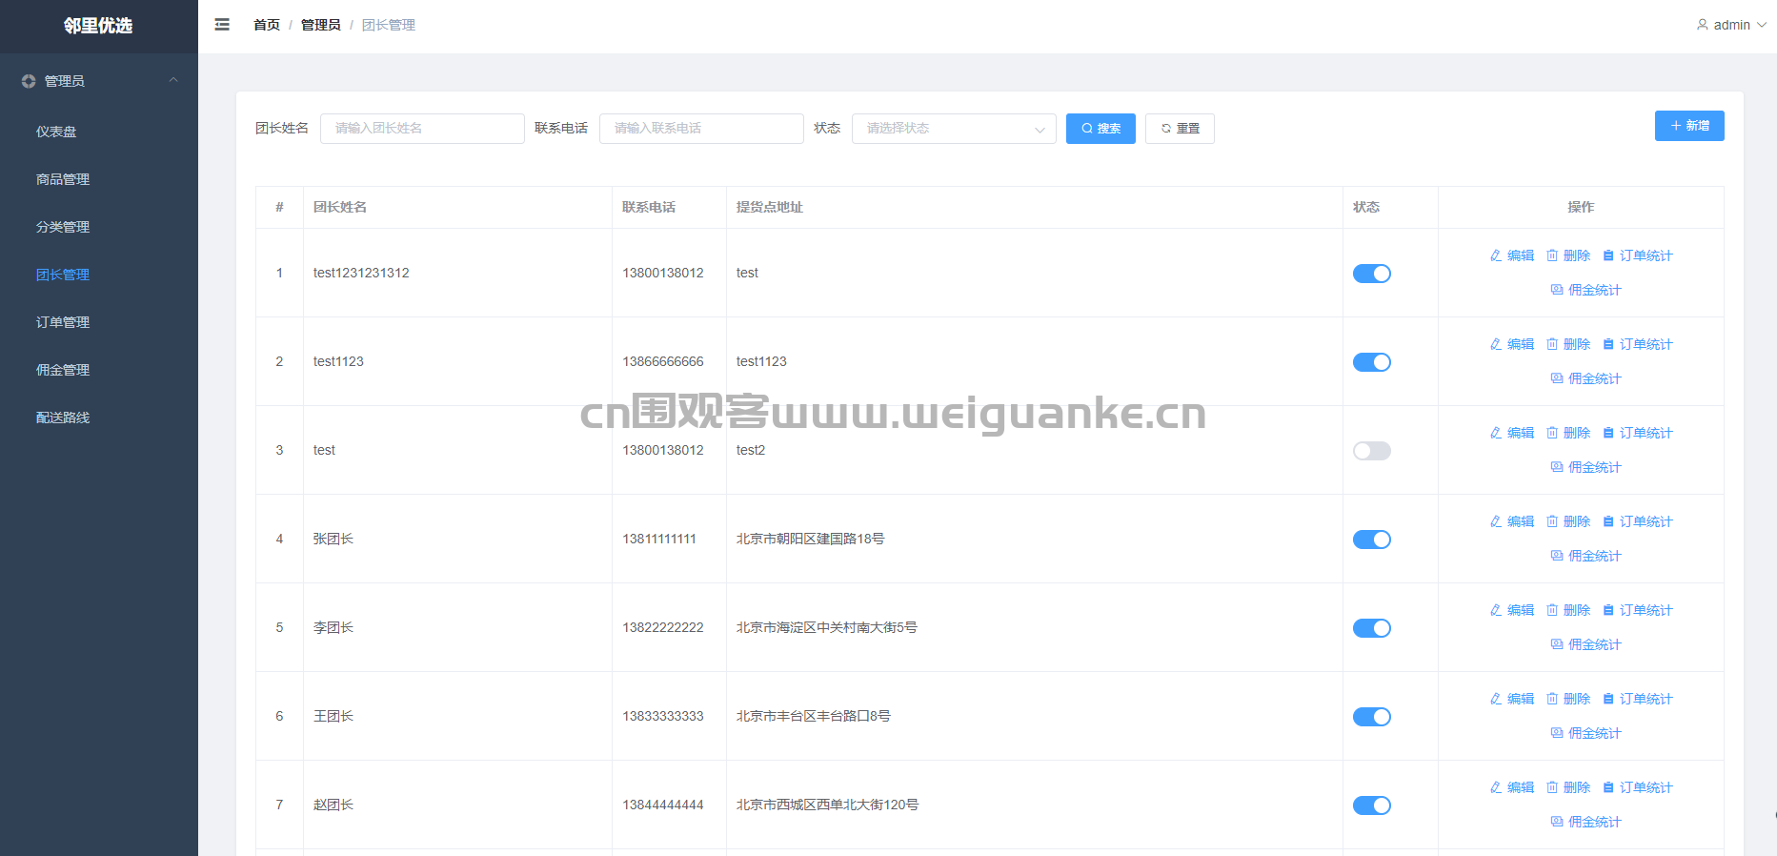Collapse the 管理员 sidebar section chevron
The image size is (1777, 856).
[173, 80]
